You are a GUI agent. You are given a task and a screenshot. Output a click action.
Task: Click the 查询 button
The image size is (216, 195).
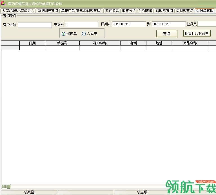167,33
